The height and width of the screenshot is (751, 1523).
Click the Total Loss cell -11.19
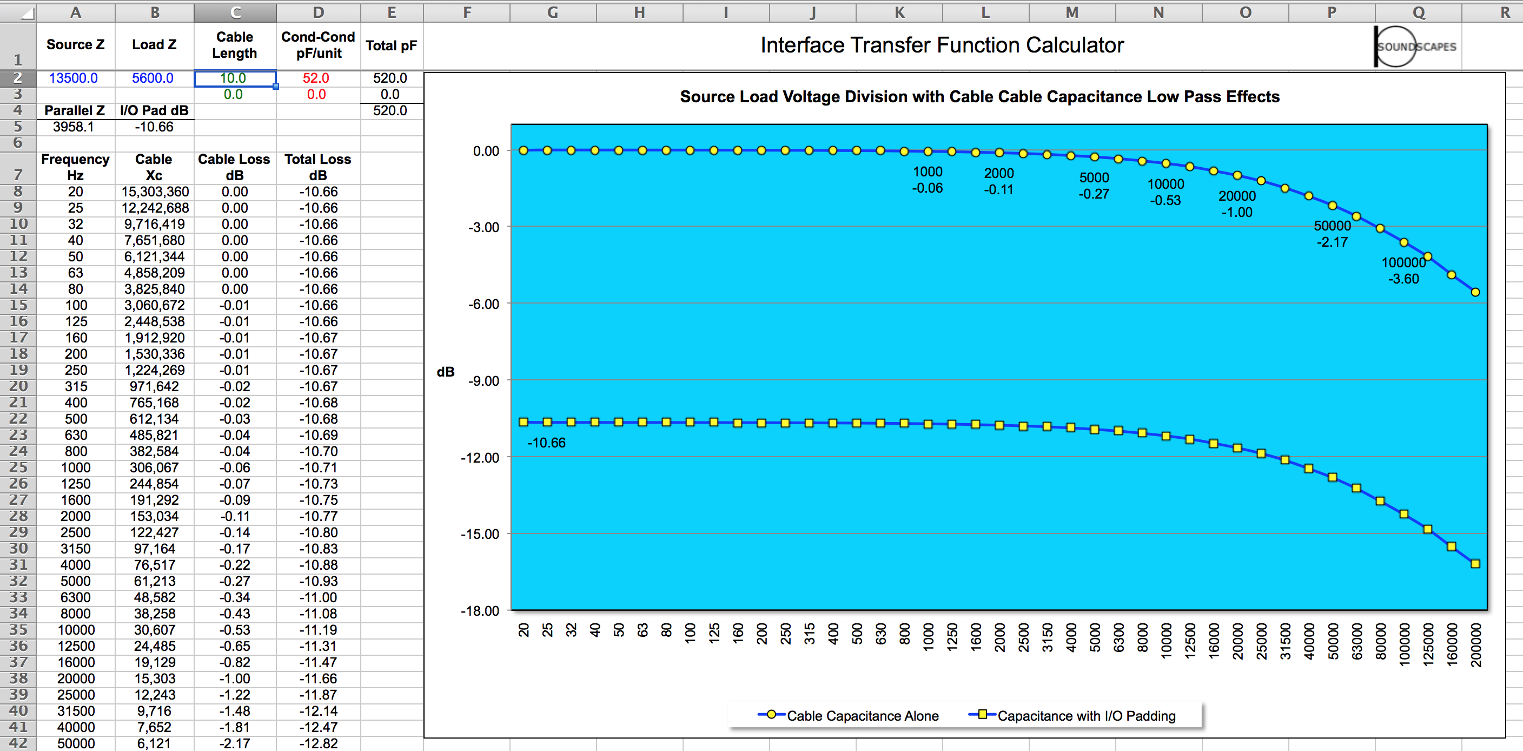[318, 630]
